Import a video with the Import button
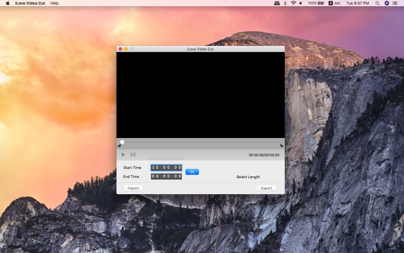Screen dimensions: 404x253 [133, 188]
